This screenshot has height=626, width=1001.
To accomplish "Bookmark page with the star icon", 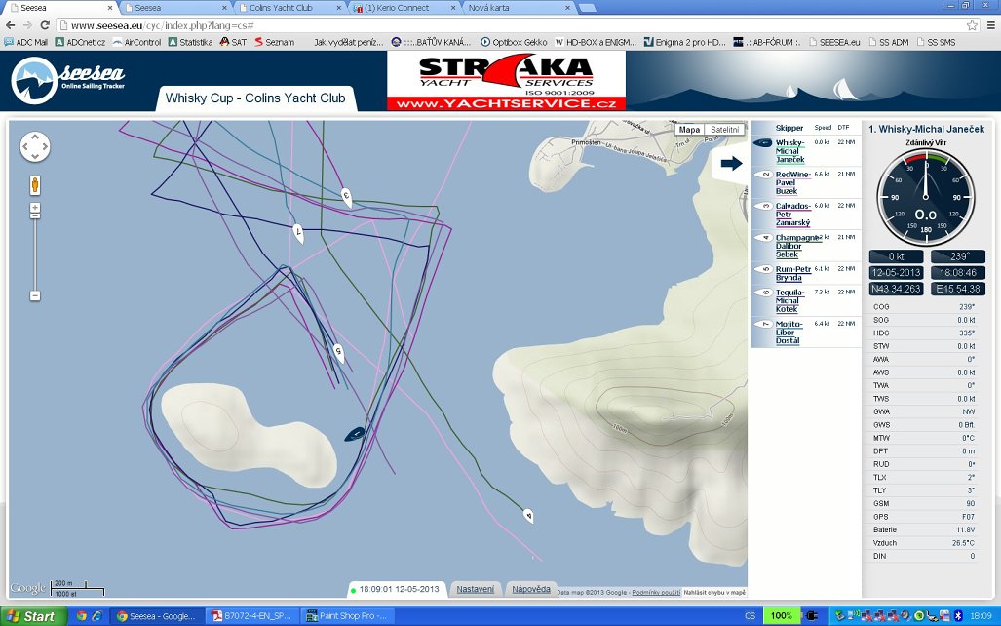I will 972,24.
